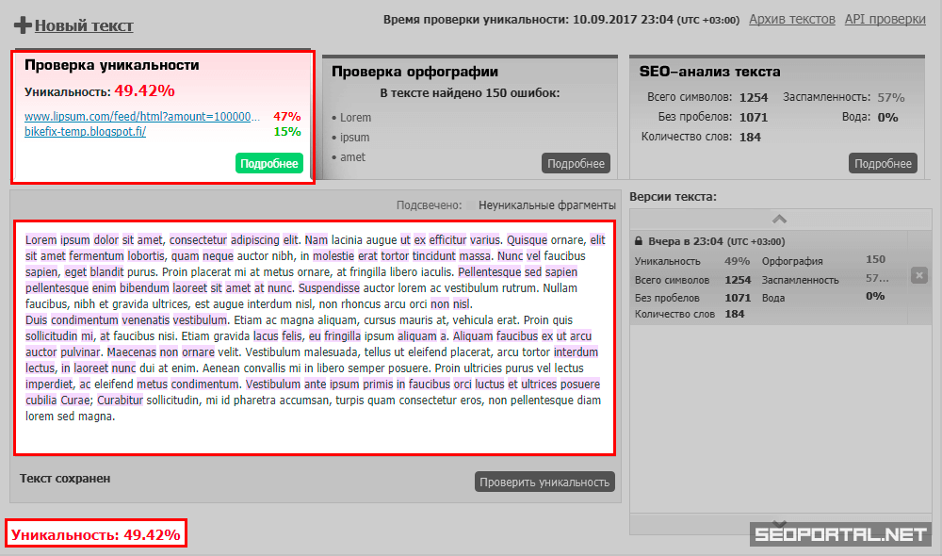Open bikefix-temp.blogspot.fi source link

tap(85, 132)
